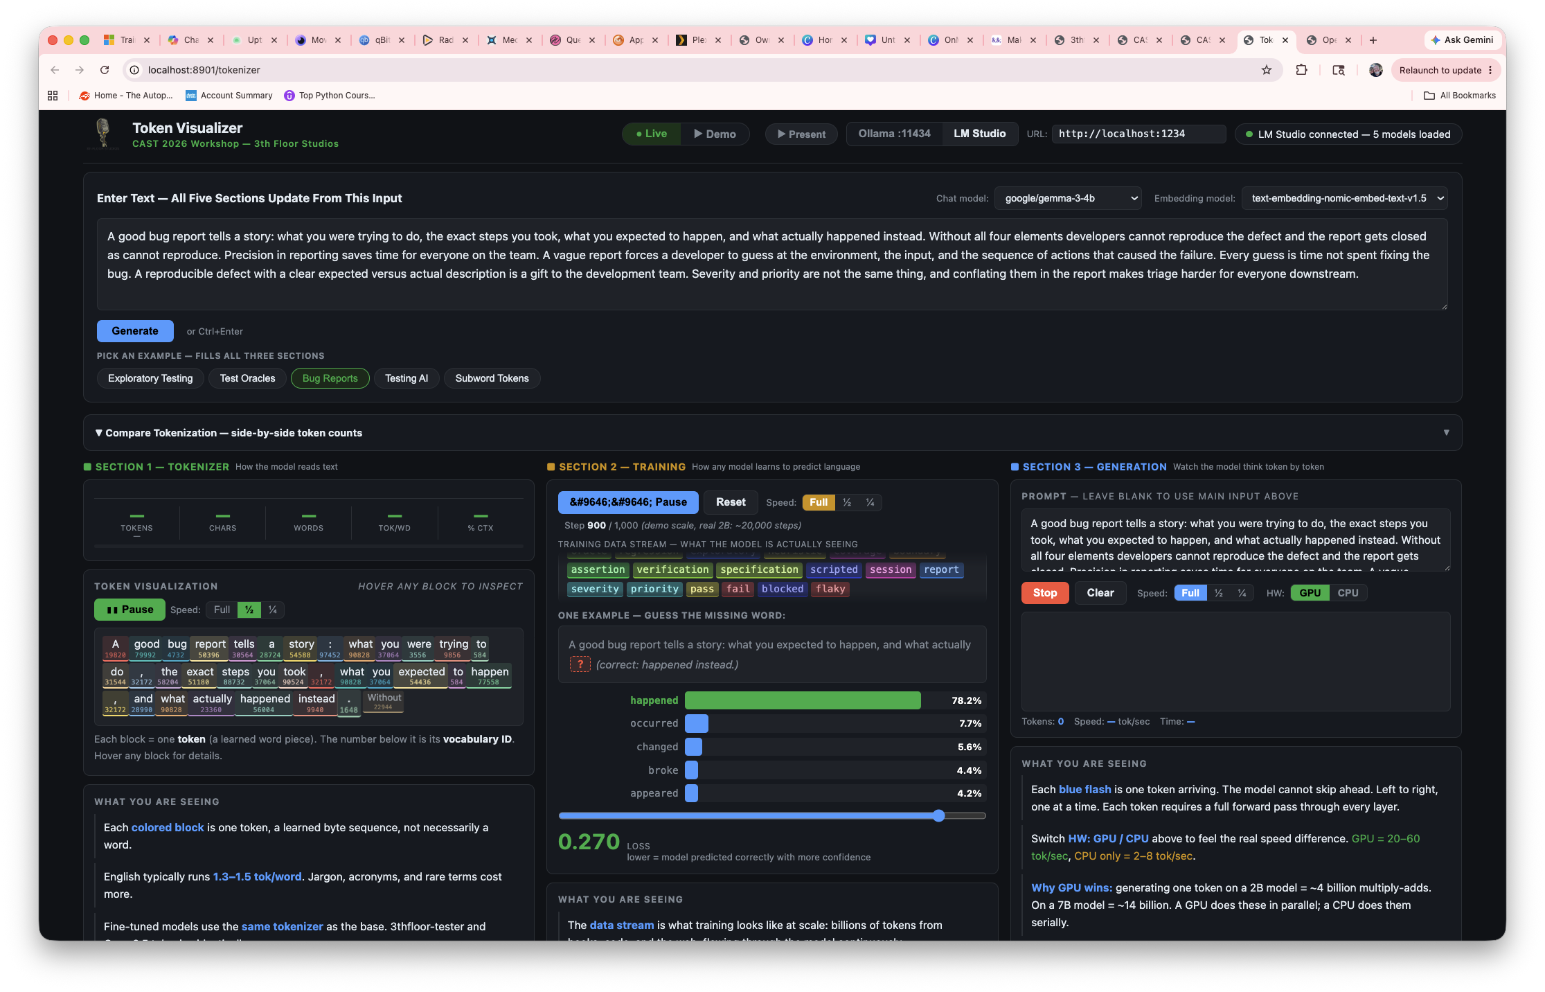Pause the token visualization animation
This screenshot has height=992, width=1545.
(130, 610)
